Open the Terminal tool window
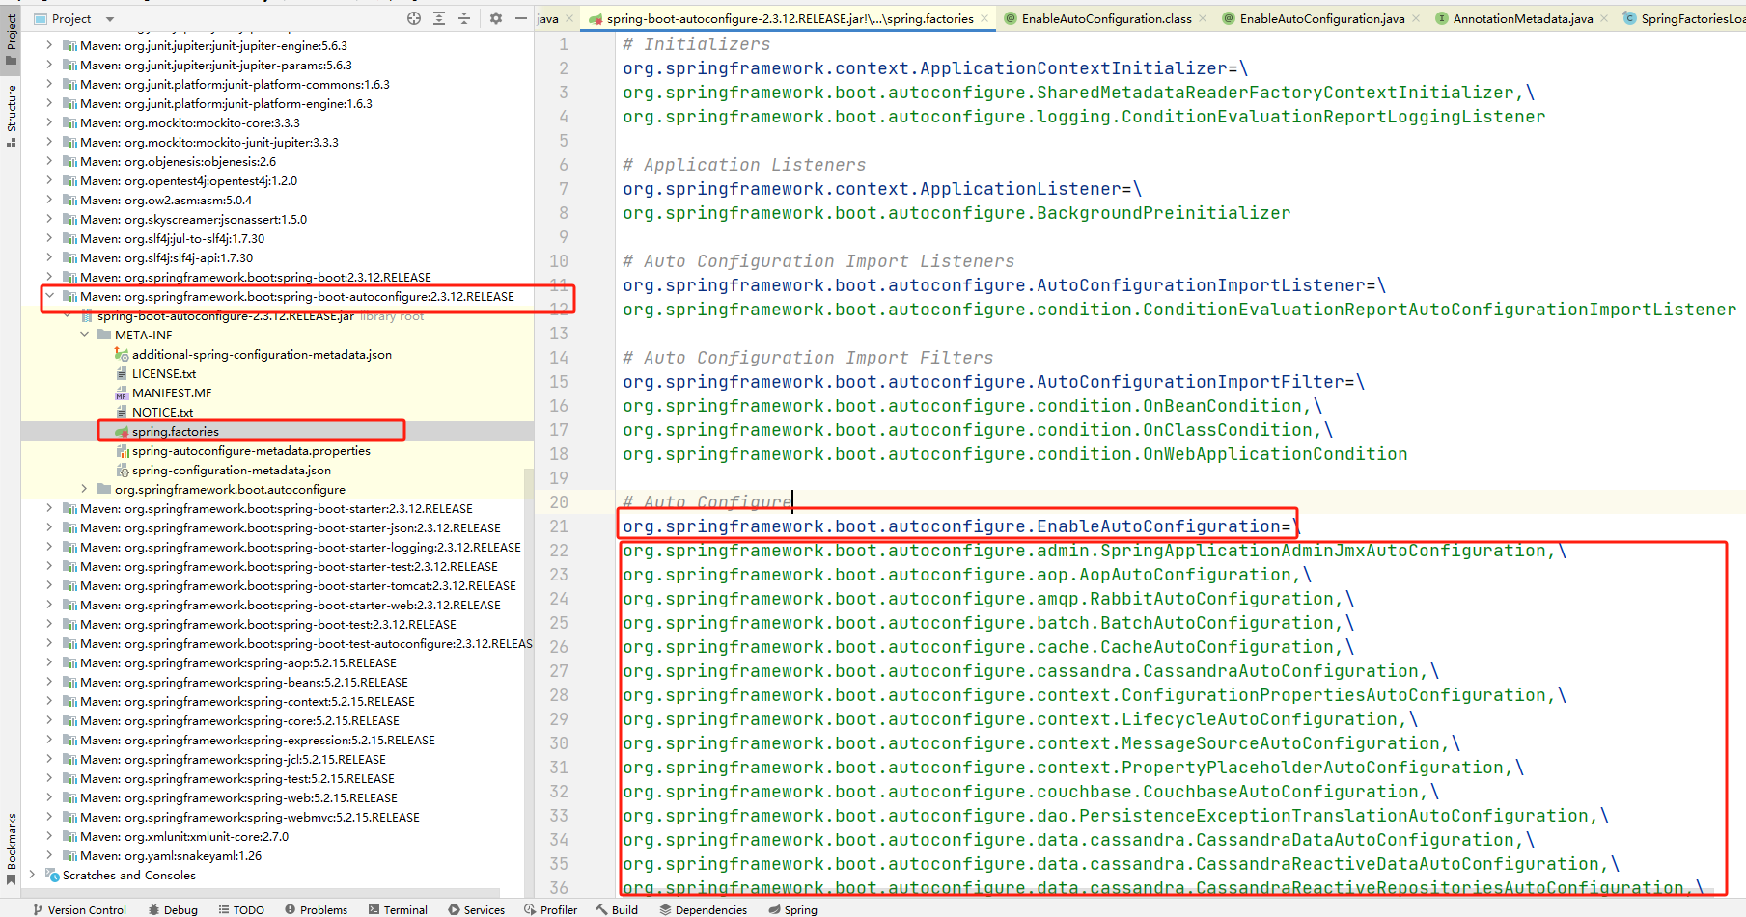Screen dimensions: 1746x917 [398, 909]
